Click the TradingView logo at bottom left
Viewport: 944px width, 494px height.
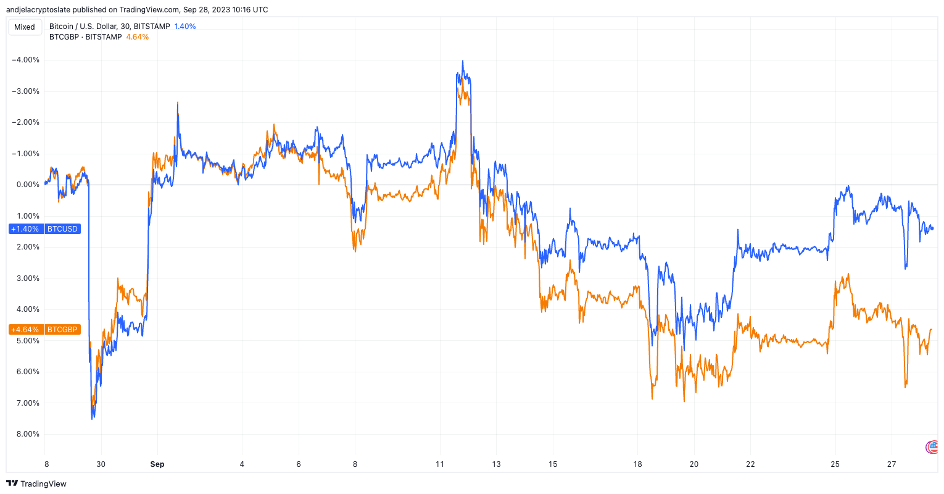click(x=37, y=484)
